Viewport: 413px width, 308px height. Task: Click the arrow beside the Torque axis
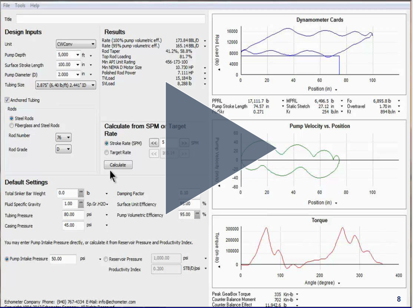219,267
